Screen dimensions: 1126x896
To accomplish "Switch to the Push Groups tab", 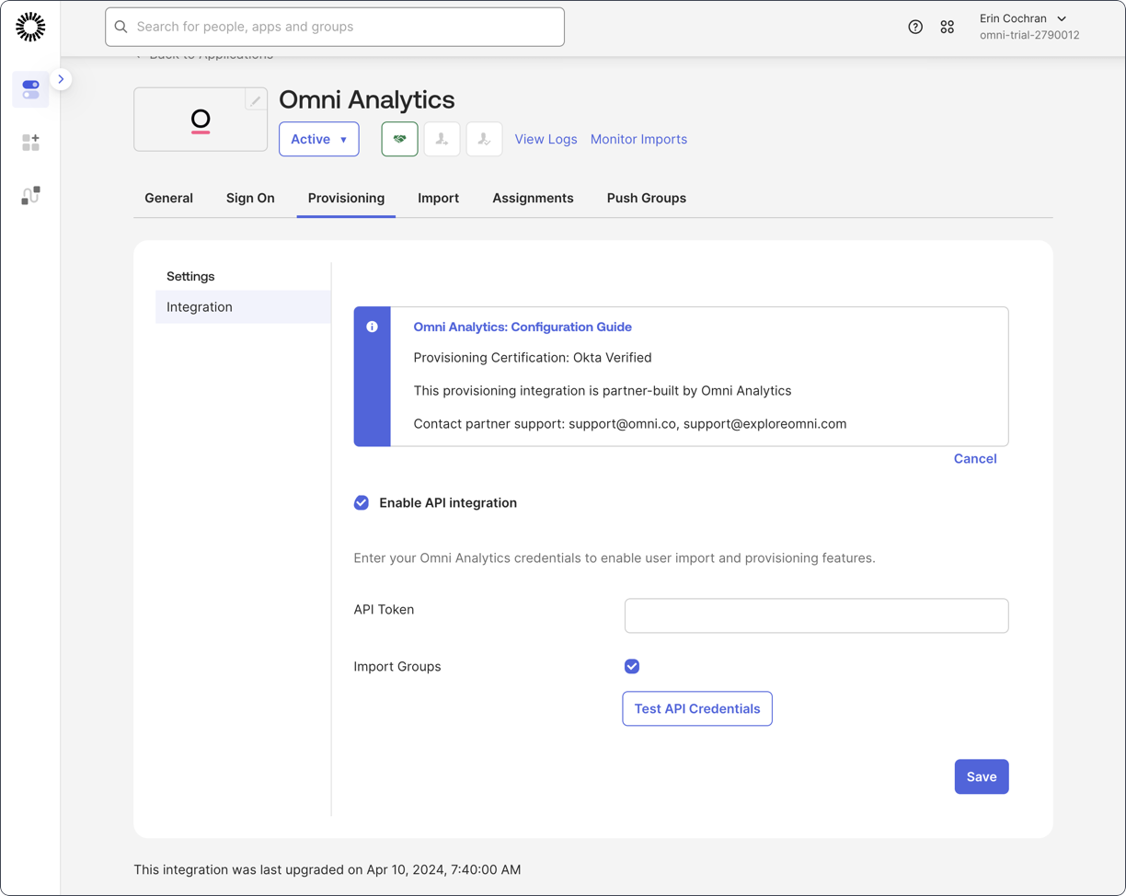I will click(x=646, y=198).
